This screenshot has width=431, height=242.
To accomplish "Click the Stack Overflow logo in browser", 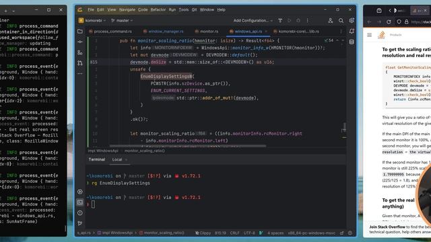I will point(381,35).
